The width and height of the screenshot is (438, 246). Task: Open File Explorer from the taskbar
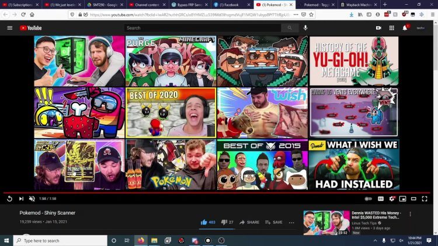(154, 240)
